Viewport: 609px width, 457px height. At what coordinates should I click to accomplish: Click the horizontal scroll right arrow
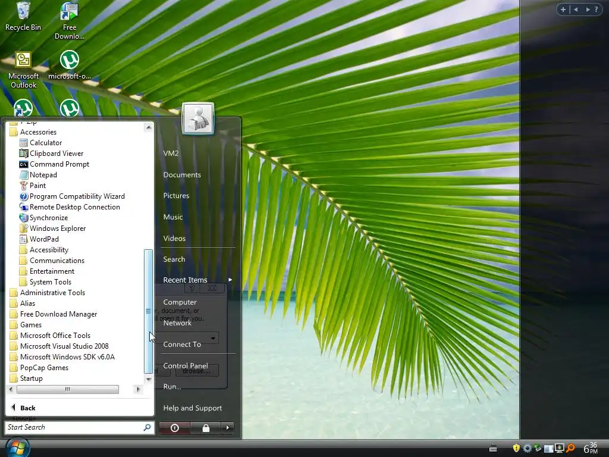(138, 389)
